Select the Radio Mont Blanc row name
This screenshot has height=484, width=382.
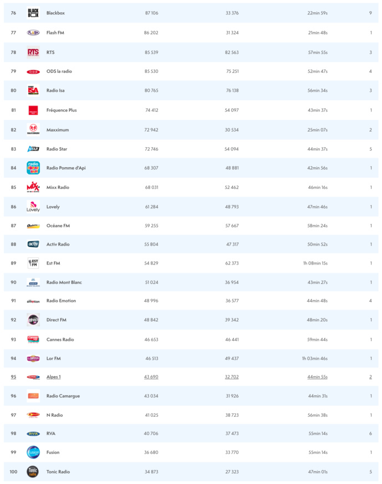[x=64, y=282]
